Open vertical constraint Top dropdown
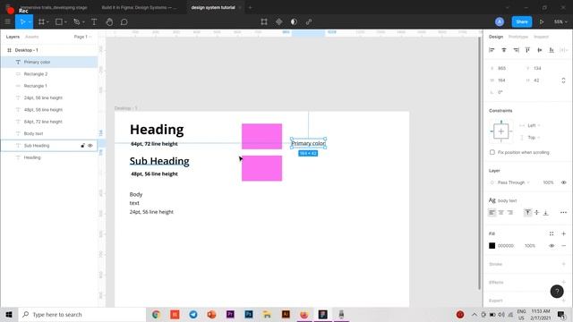 (x=534, y=138)
